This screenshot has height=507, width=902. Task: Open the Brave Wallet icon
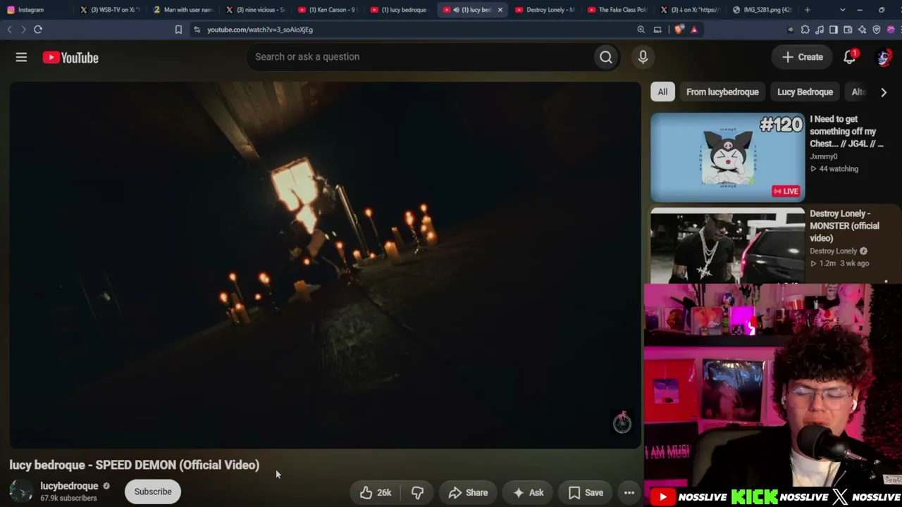(x=848, y=30)
